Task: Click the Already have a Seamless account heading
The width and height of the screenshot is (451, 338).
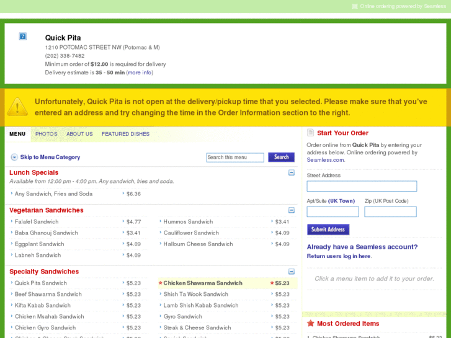Action: pos(362,247)
